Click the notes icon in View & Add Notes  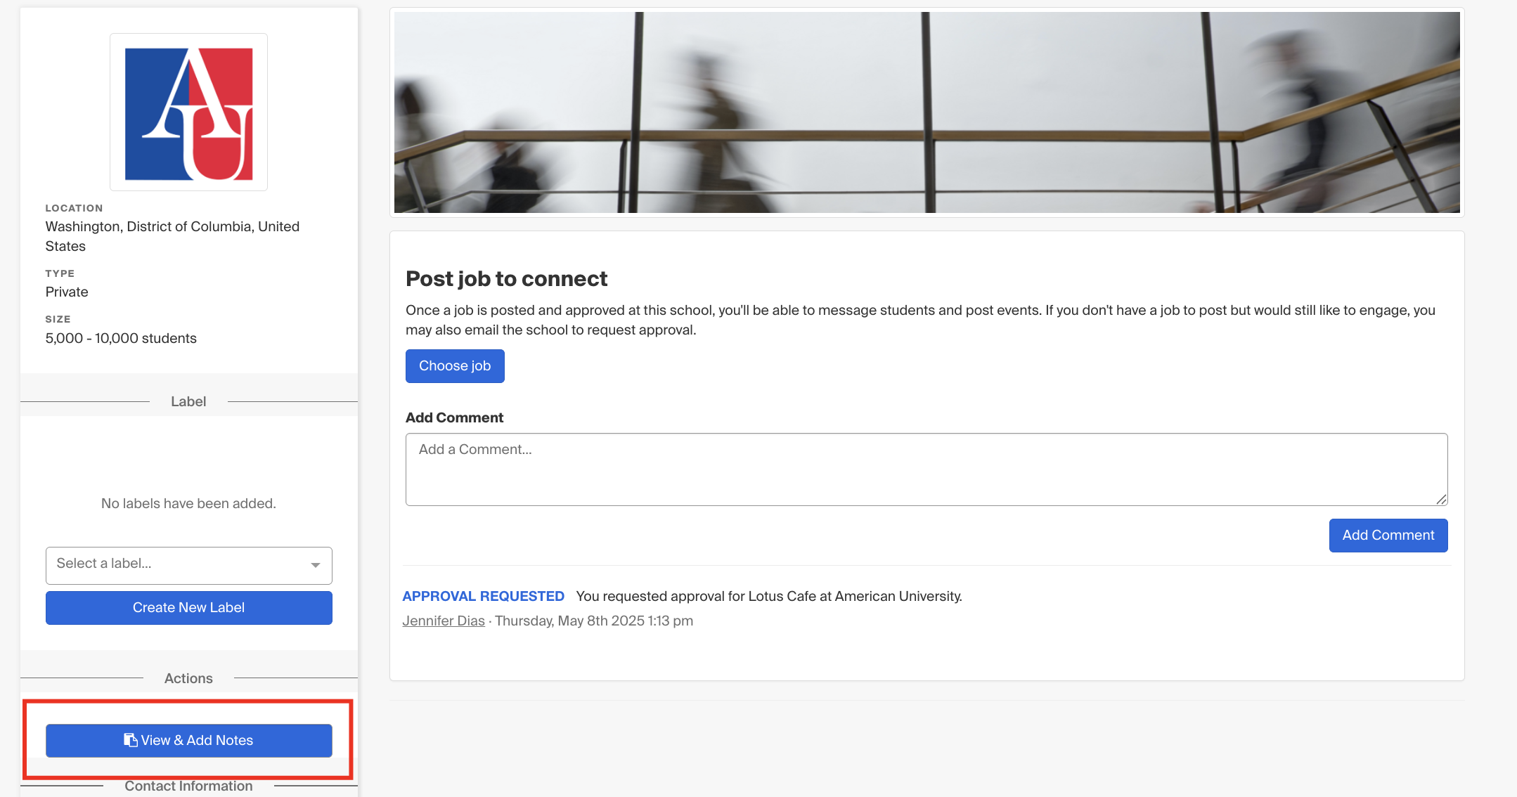click(x=131, y=740)
